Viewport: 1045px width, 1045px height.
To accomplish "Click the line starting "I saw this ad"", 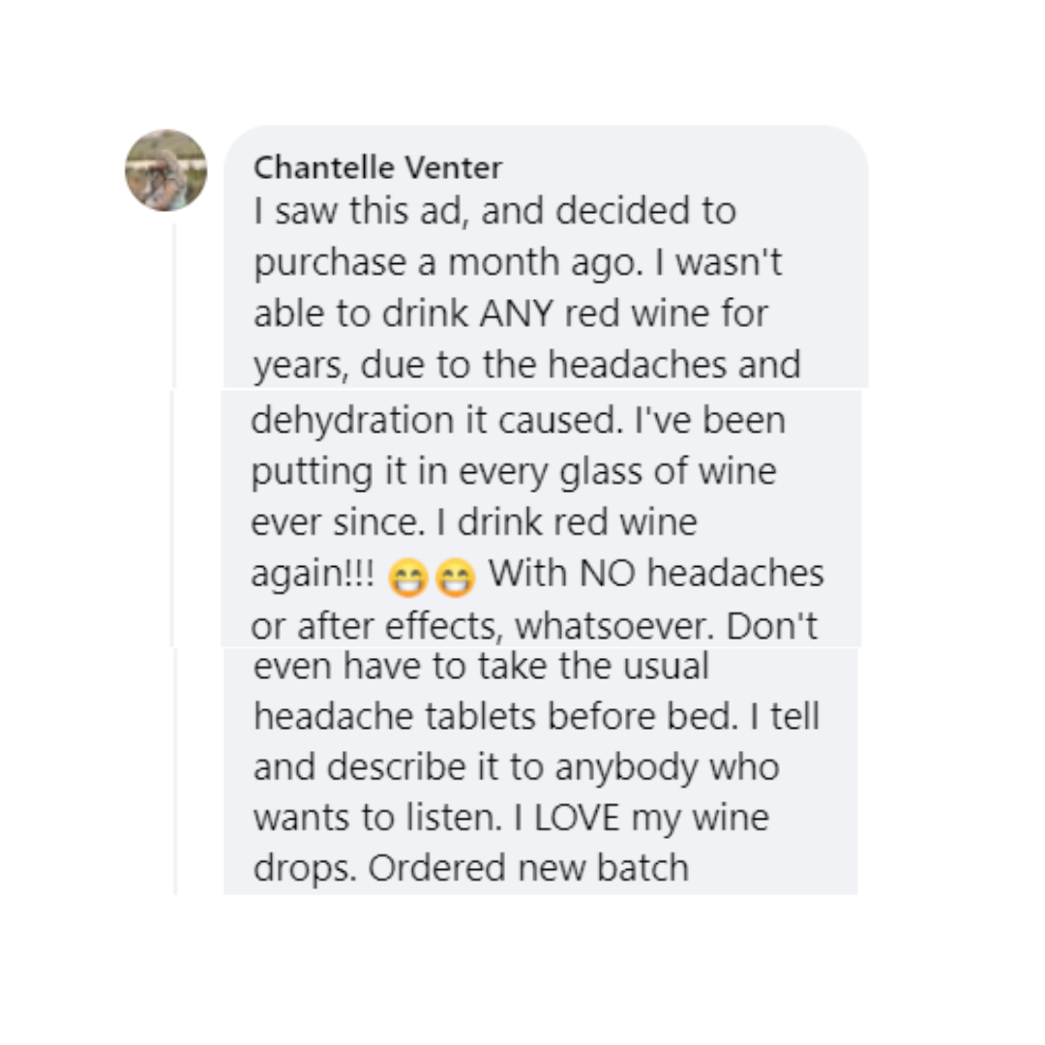I will click(494, 211).
